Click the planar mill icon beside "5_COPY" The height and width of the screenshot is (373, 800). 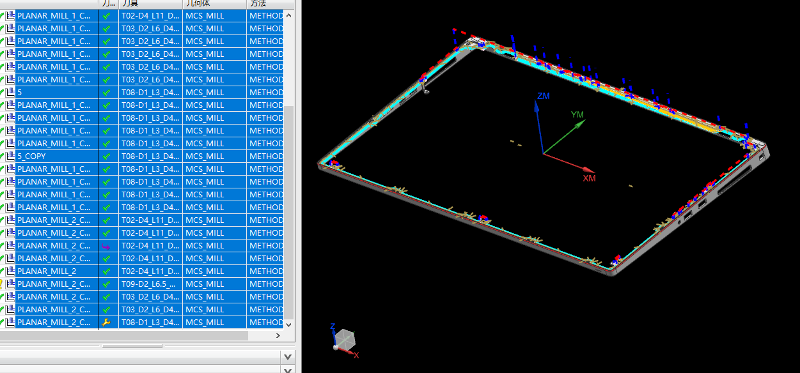pos(10,156)
